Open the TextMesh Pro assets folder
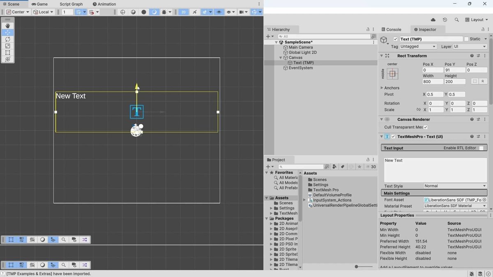 pos(326,190)
